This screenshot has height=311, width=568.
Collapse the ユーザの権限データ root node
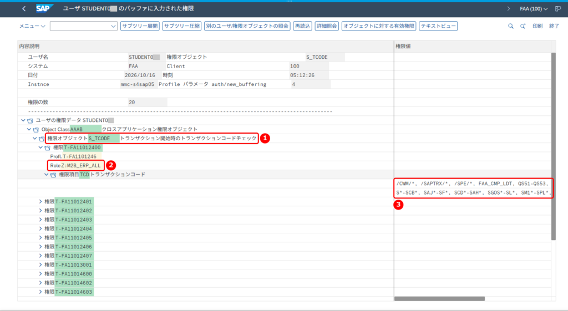tap(23, 120)
